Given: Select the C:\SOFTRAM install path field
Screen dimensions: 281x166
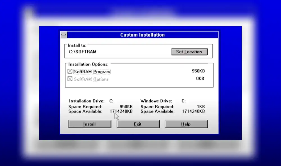Looking at the screenshot, I should point(83,52).
